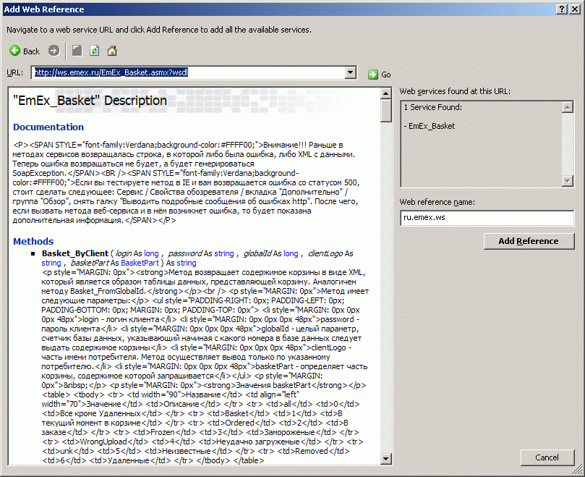This screenshot has height=477, width=585.
Task: Click the "URL:" label
Action: (15, 72)
